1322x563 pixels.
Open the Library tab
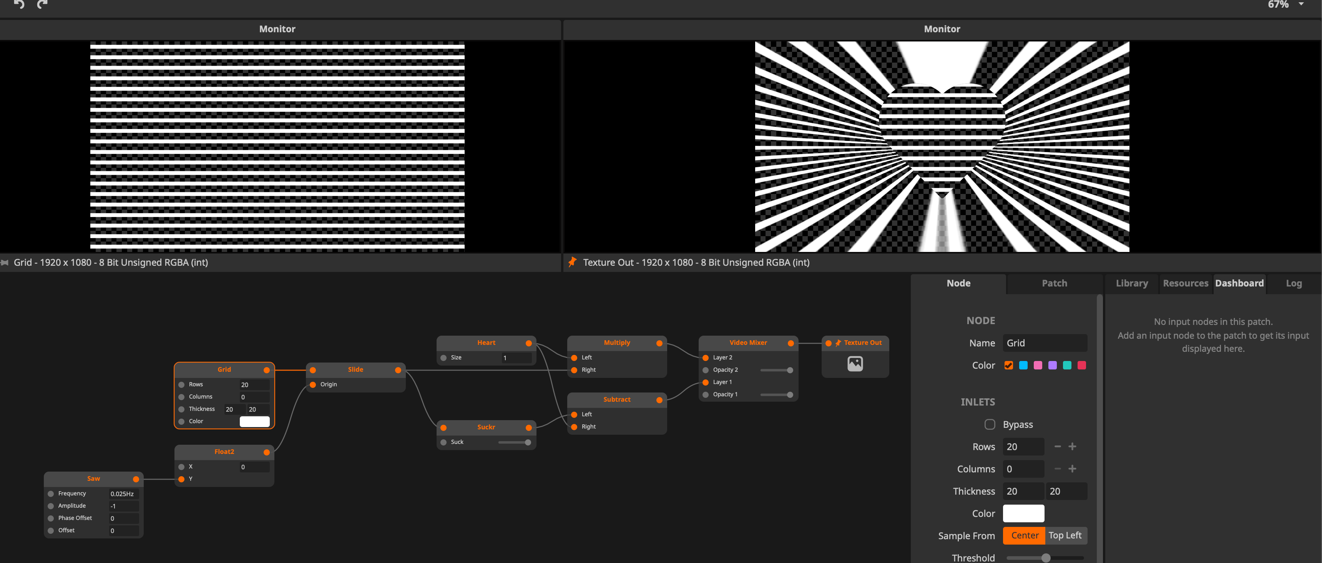[1132, 283]
